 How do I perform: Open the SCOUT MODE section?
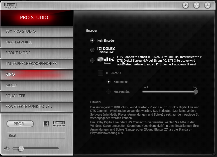(x=37, y=53)
